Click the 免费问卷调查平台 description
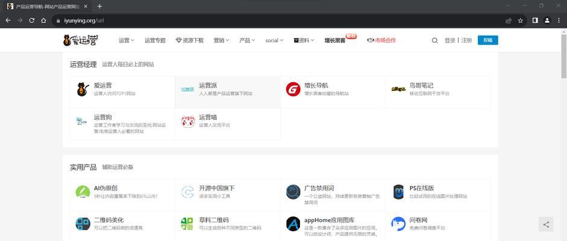This screenshot has width=567, height=241. pyautogui.click(x=427, y=228)
